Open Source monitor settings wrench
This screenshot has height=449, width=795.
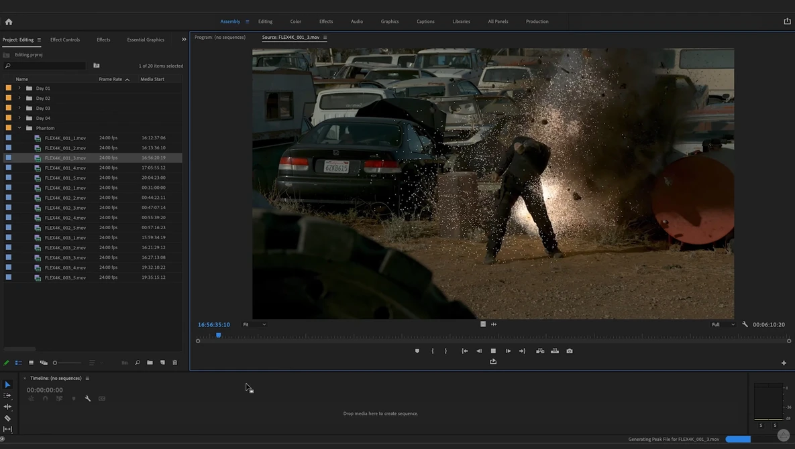pos(745,324)
